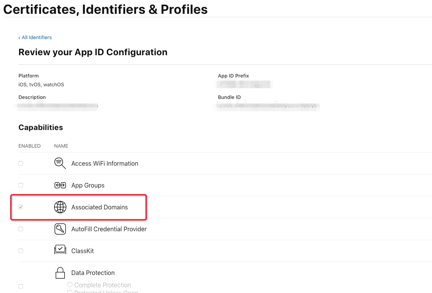Click the AutoFill Credential Provider key icon

(x=60, y=229)
